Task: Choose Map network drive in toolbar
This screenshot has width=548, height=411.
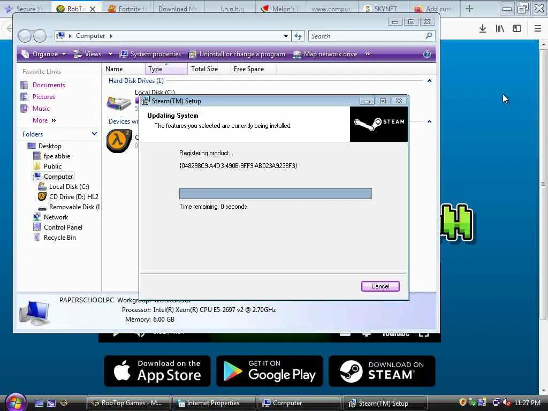Action: click(x=325, y=54)
